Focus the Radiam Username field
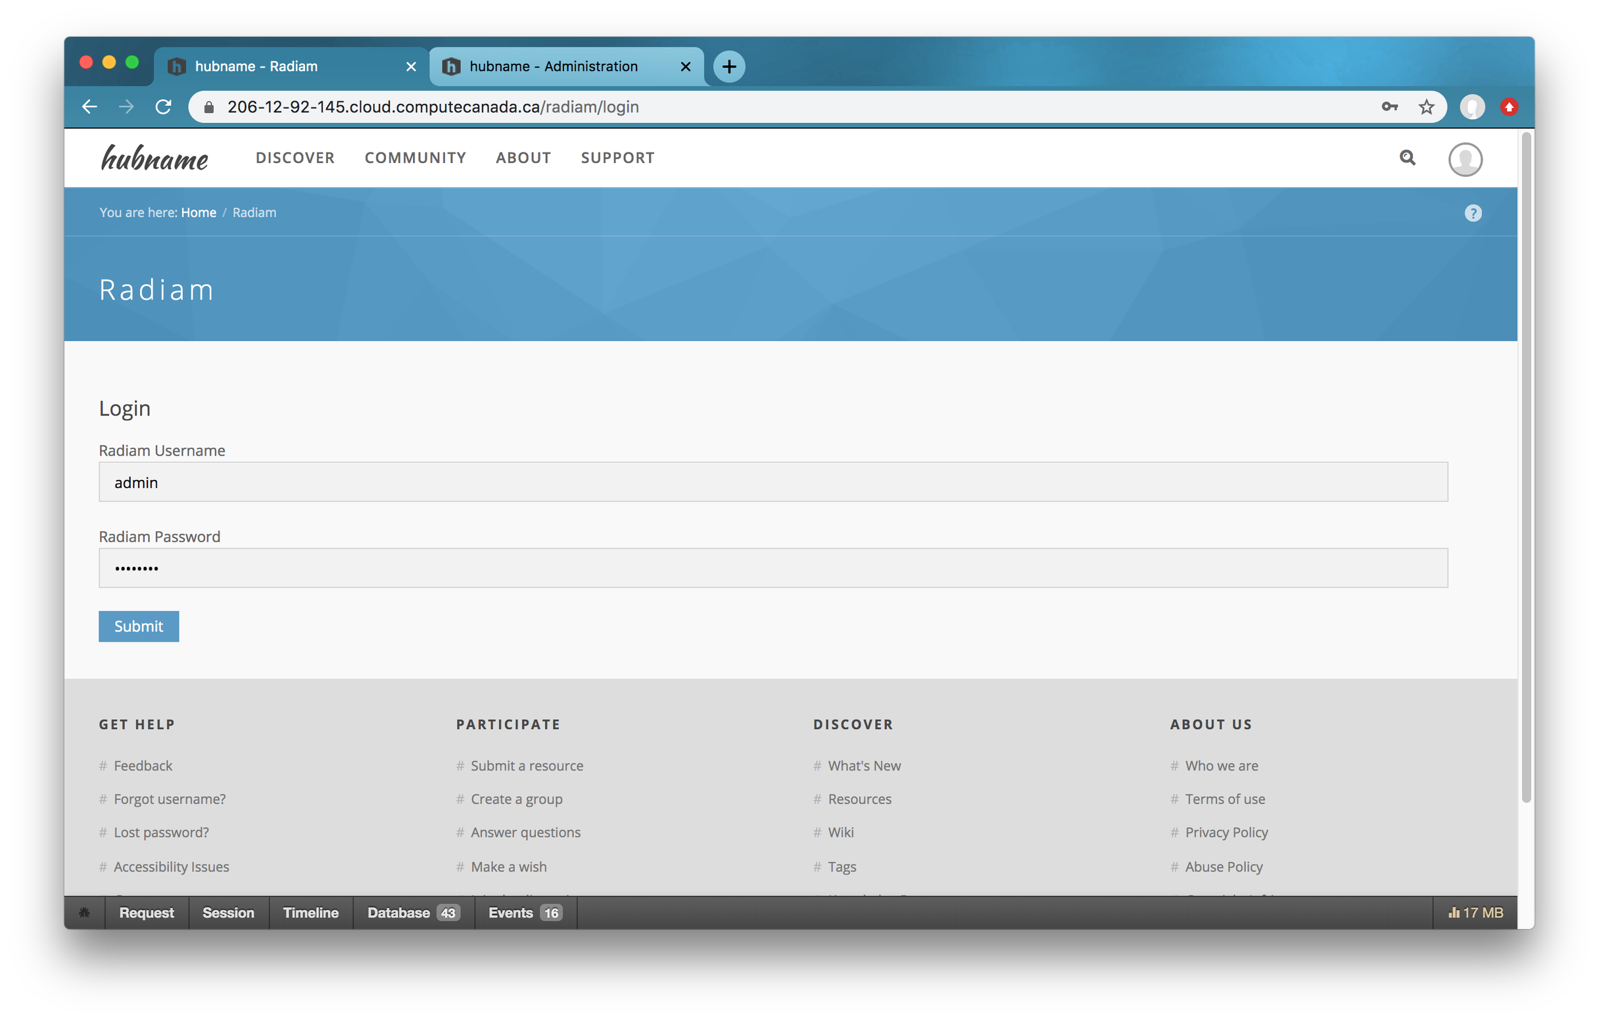This screenshot has width=1599, height=1021. (773, 482)
